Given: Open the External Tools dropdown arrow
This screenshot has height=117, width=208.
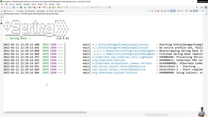Looking at the screenshot, I should (37, 7).
